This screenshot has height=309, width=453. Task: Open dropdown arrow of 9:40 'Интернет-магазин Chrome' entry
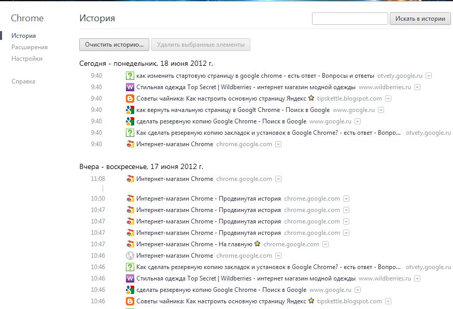[x=278, y=144]
